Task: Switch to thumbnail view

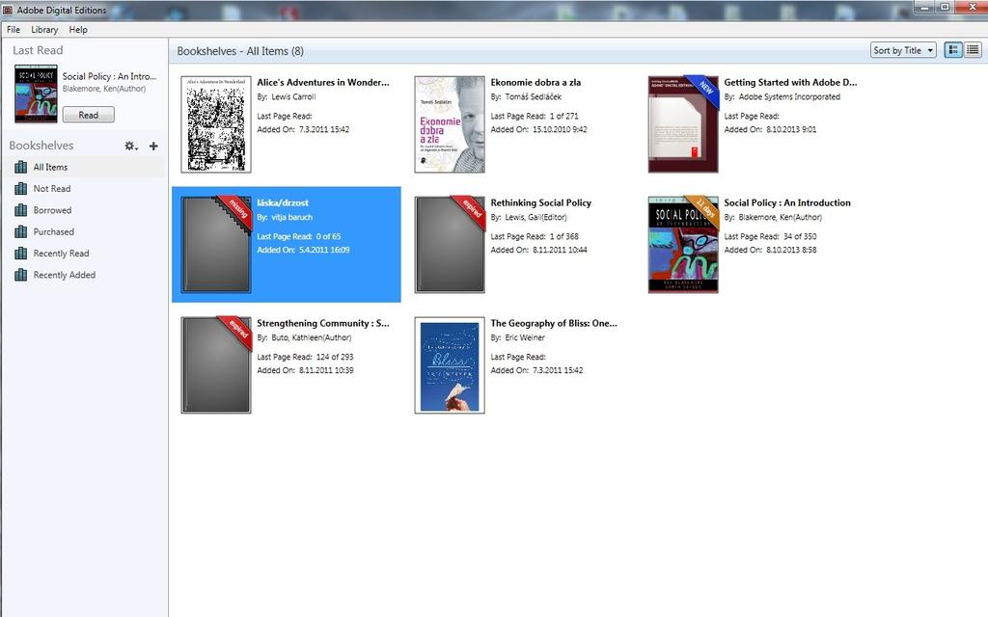Action: point(953,50)
